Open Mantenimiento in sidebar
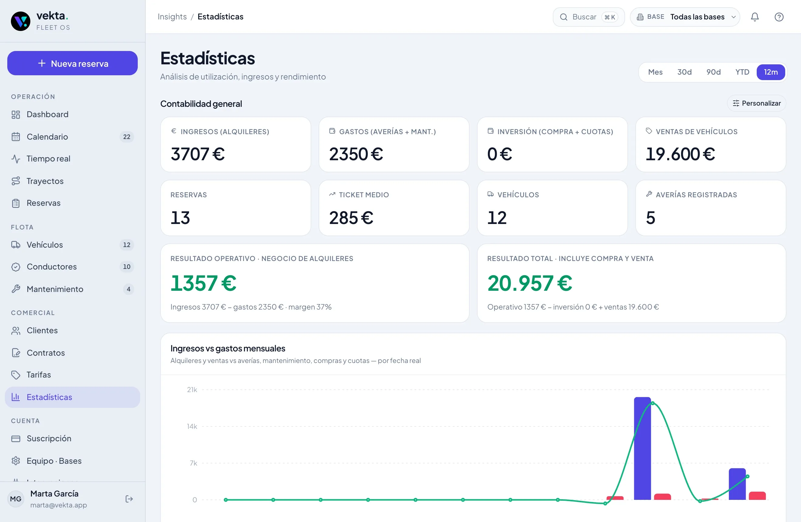 click(72, 289)
